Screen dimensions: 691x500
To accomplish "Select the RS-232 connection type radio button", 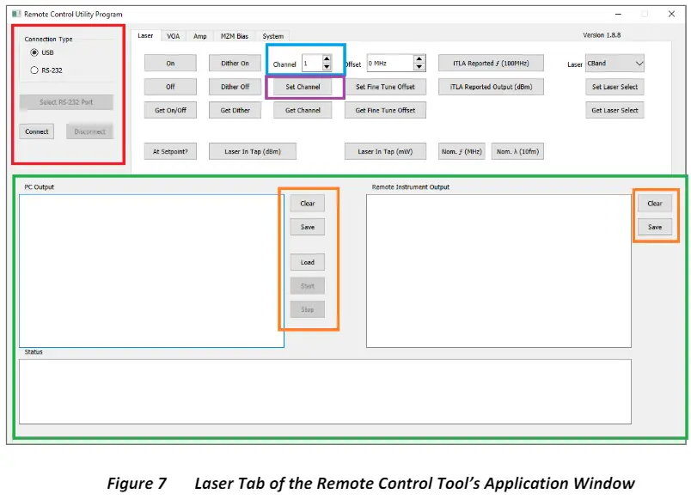I will pos(34,70).
